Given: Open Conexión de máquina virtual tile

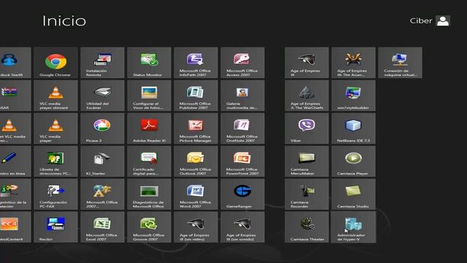Looking at the screenshot, I should (401, 63).
